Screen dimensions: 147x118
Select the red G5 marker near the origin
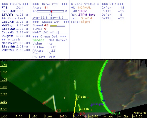(80, 114)
